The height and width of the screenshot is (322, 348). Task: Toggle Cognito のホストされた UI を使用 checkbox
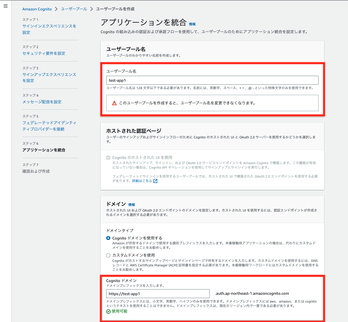coord(108,157)
